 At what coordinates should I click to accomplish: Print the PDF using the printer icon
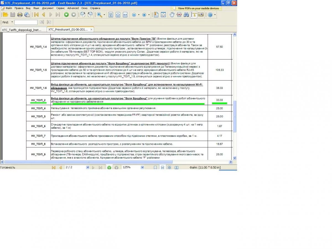tap(20, 15)
